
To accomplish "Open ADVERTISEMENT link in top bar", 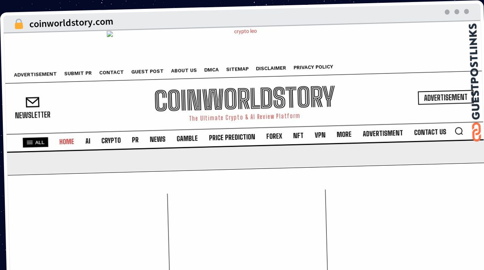I will 35,74.
